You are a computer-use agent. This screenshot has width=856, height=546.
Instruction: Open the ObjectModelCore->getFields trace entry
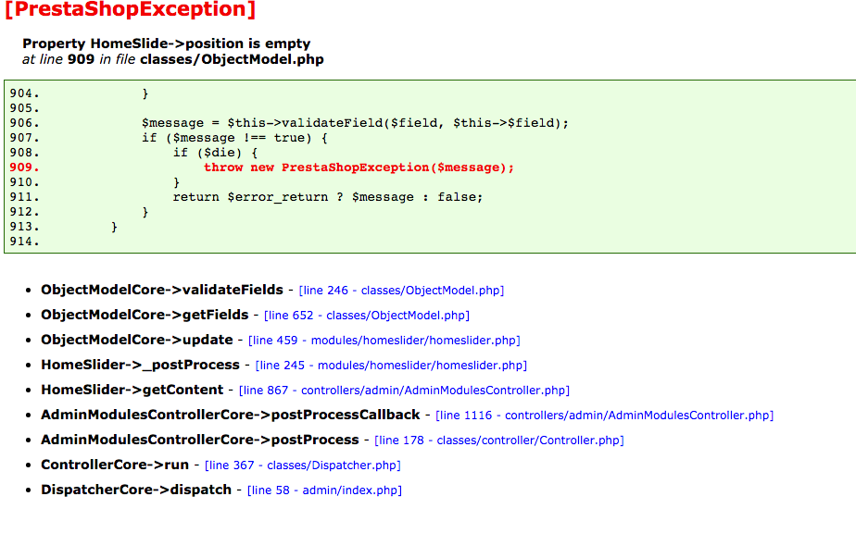145,315
